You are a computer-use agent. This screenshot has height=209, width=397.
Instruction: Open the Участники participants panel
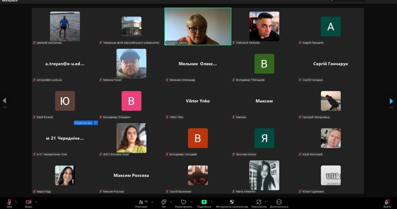(x=141, y=202)
